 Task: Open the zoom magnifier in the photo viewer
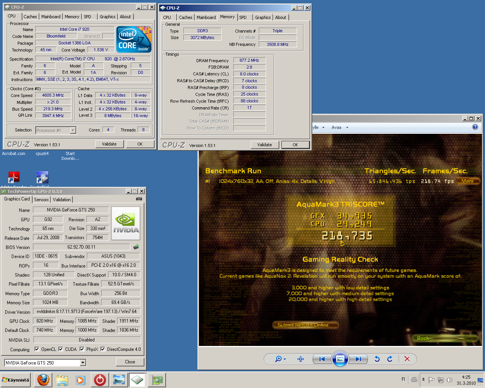(x=280, y=359)
